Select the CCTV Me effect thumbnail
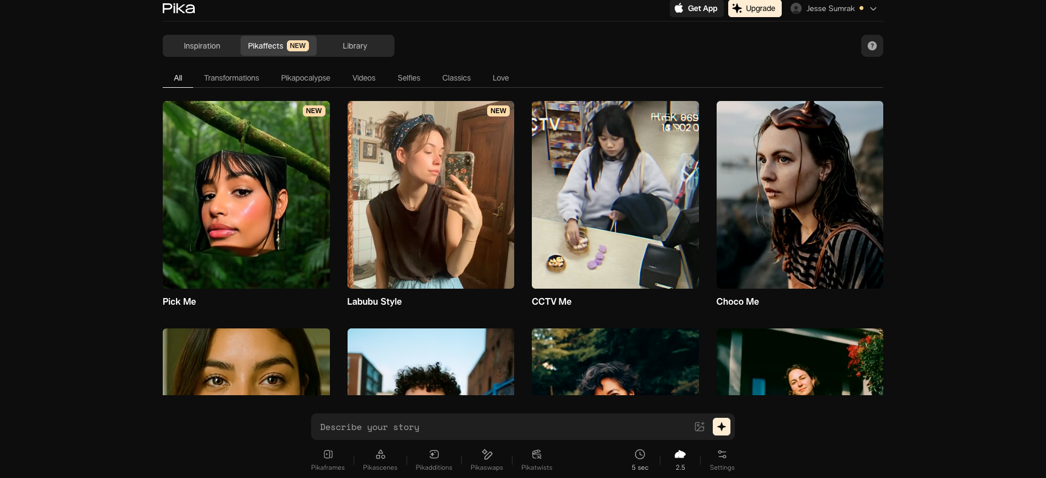Image resolution: width=1046 pixels, height=478 pixels. (x=615, y=195)
